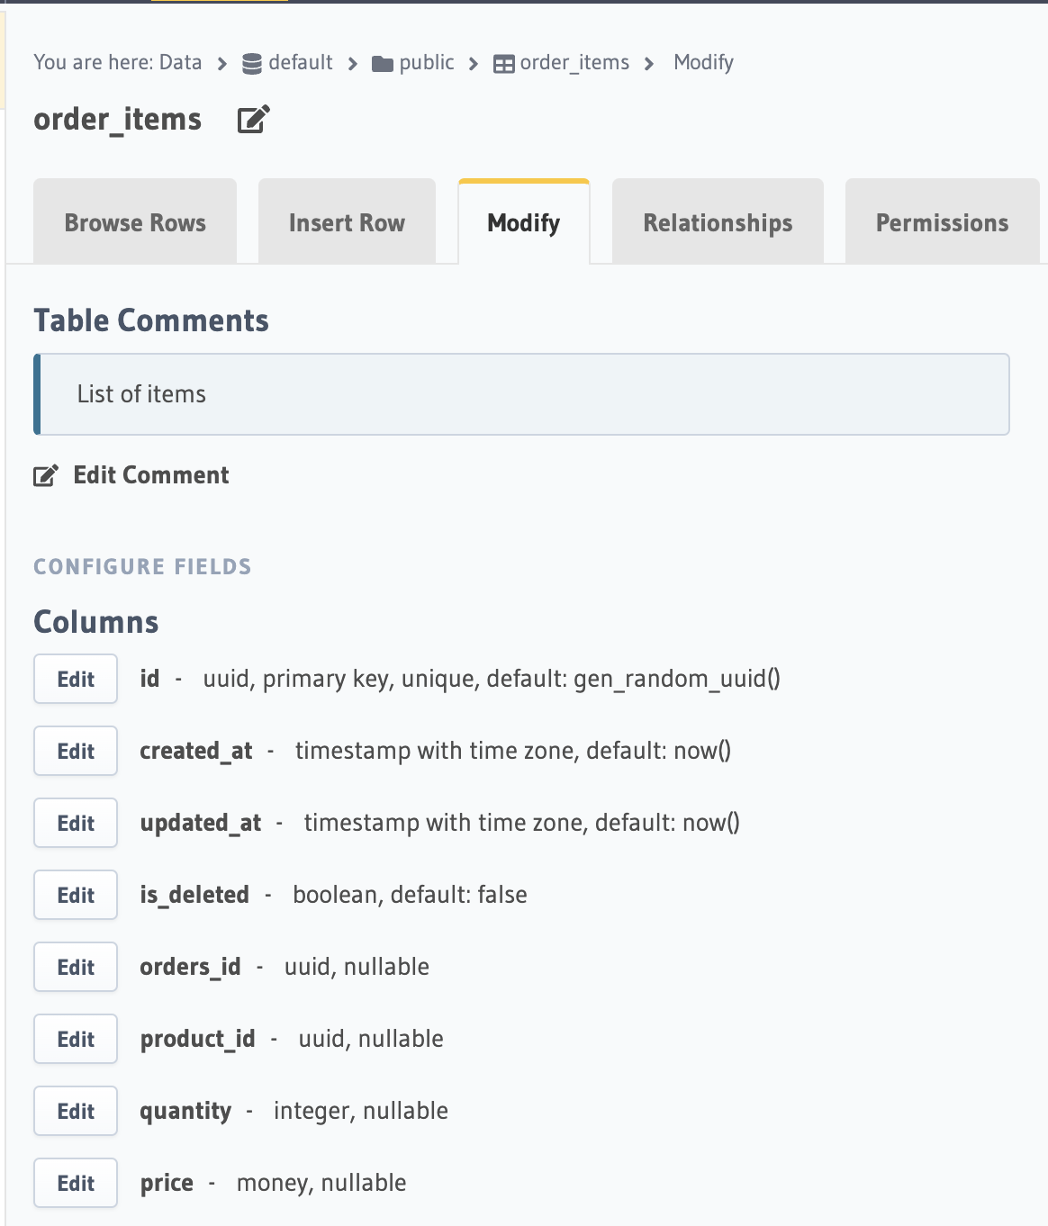Click the Data breadcrumb link
This screenshot has width=1048, height=1226.
pyautogui.click(x=180, y=62)
